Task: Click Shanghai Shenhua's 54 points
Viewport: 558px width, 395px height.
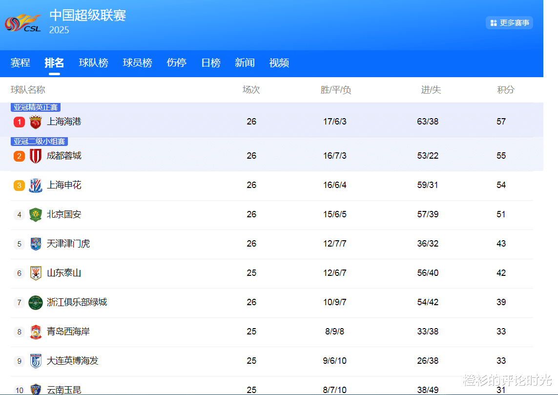Action: pyautogui.click(x=501, y=185)
